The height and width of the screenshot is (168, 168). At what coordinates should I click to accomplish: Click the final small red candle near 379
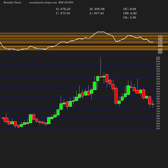coord(153,104)
